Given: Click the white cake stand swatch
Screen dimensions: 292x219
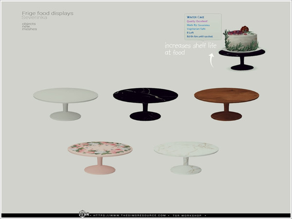Looking at the screenshot, I should coord(66,104).
